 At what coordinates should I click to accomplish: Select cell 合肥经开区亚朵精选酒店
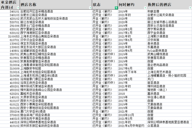(56, 12)
